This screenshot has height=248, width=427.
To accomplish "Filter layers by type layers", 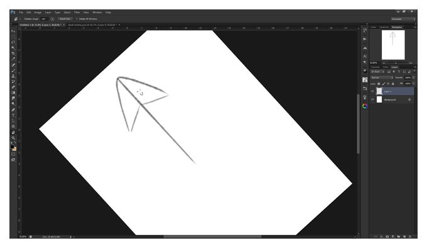I will pyautogui.click(x=399, y=72).
